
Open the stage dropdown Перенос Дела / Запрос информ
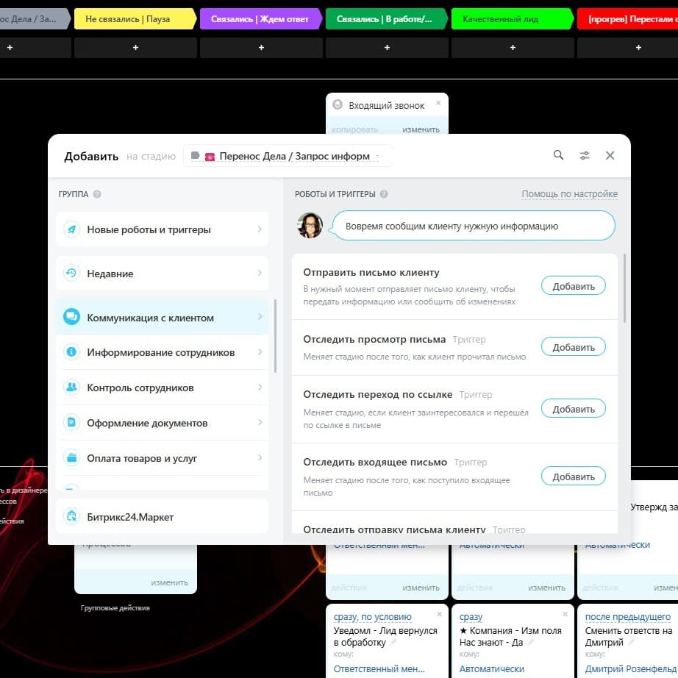[x=288, y=156]
